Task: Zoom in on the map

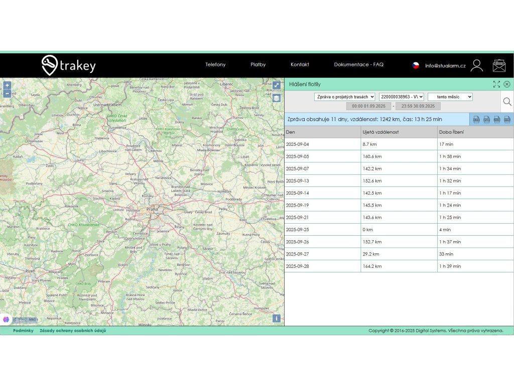Action: (x=7, y=85)
